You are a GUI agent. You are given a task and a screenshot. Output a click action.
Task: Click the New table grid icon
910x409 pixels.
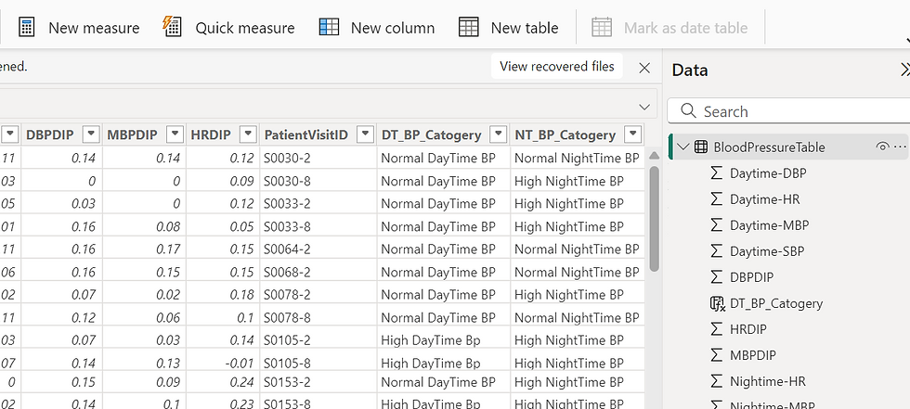click(468, 27)
